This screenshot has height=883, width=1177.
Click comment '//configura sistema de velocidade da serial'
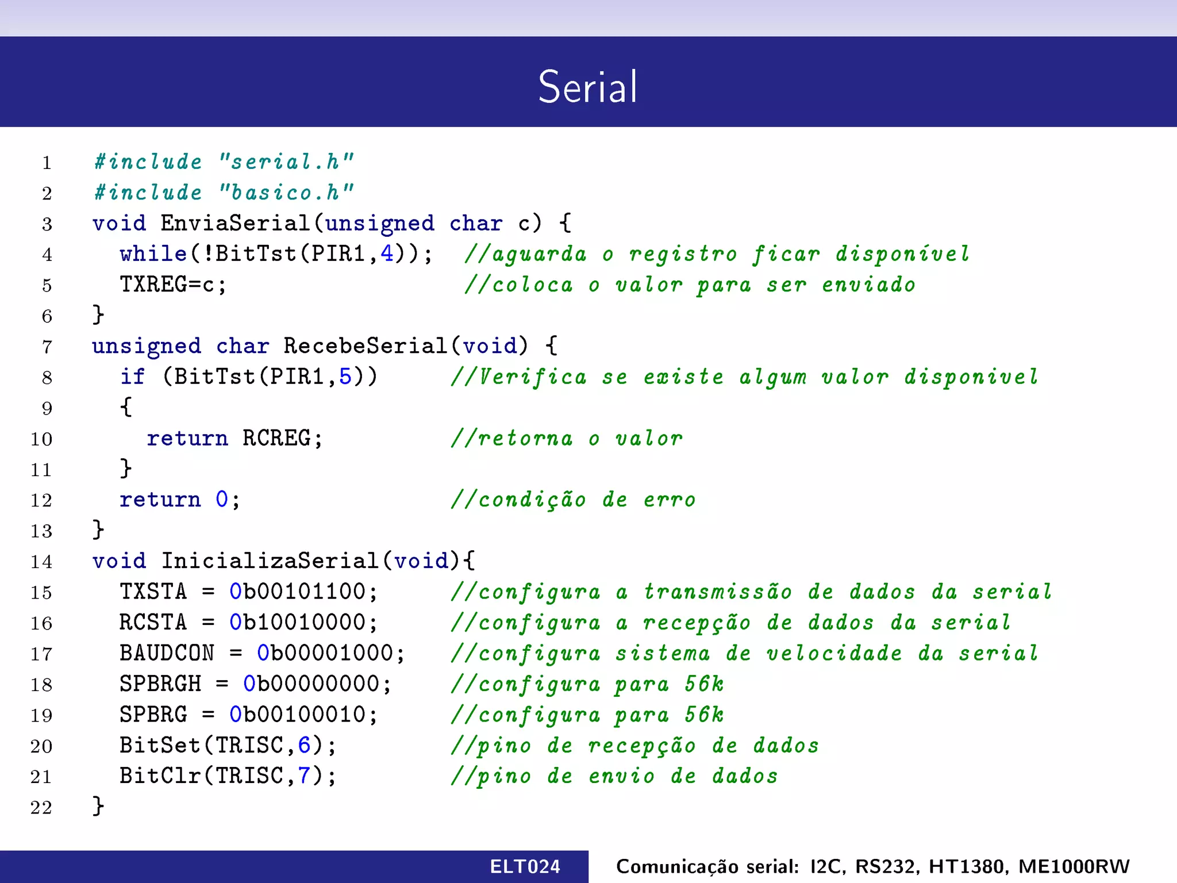(x=744, y=653)
